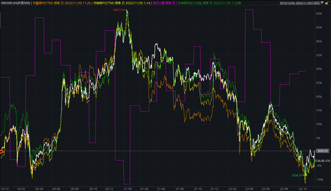Click the 5807.72 peak price label

[x=118, y=10]
